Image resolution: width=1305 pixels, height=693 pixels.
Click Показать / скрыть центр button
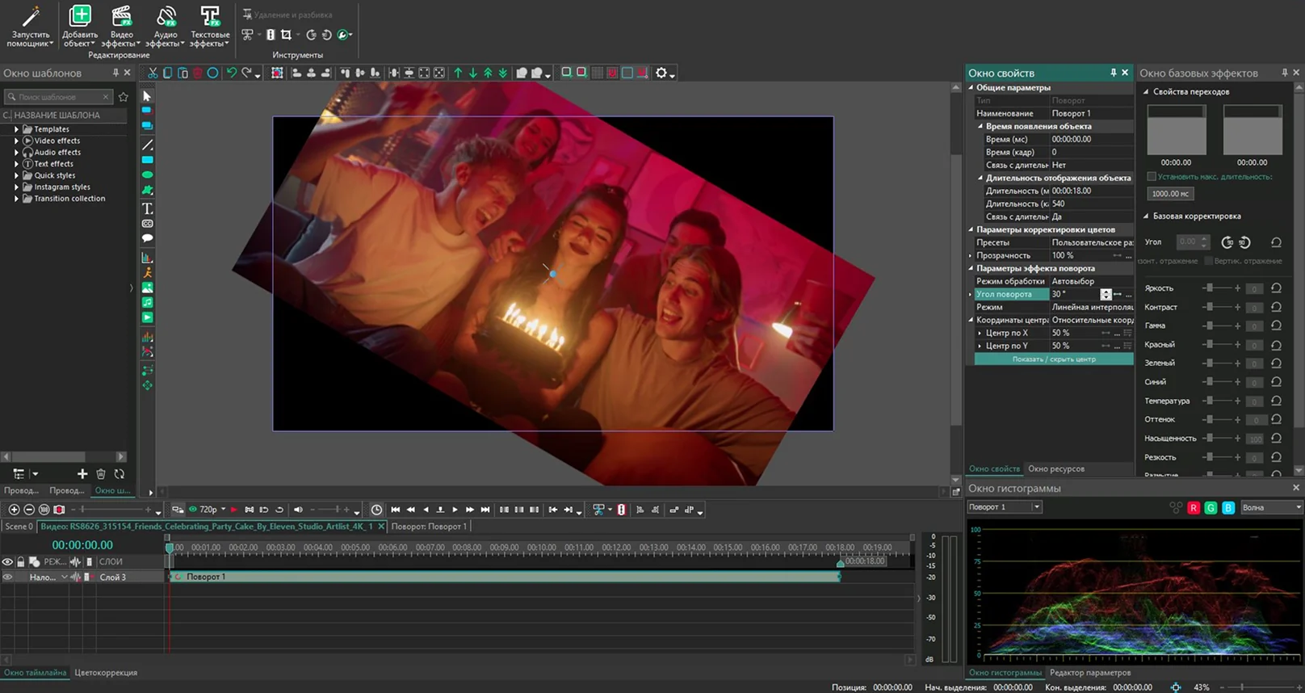pyautogui.click(x=1054, y=359)
